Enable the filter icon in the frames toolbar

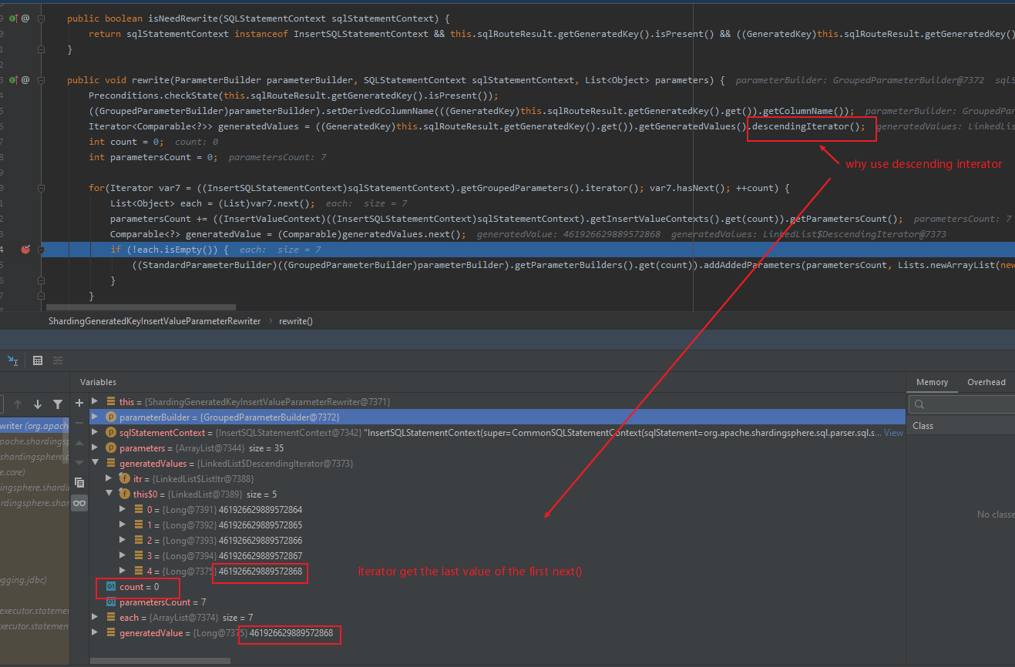59,404
